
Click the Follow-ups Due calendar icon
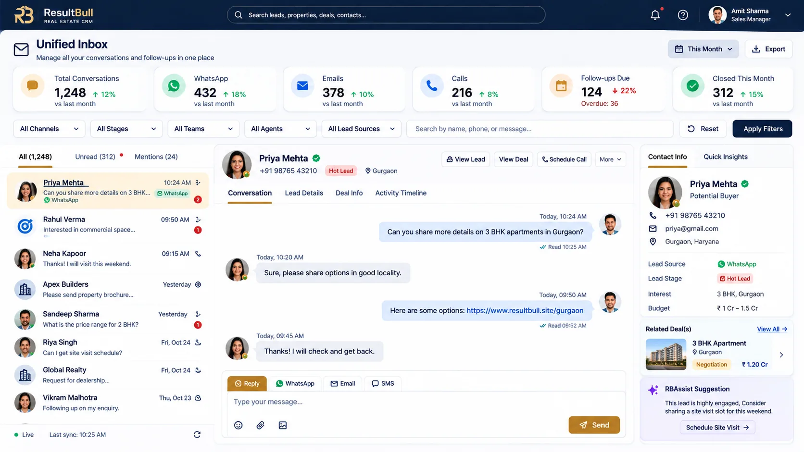pos(561,86)
